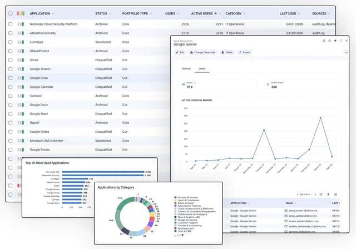Click mail icon beside adaline_breitenberg11 email
356x249 pixels.
pos(286,226)
